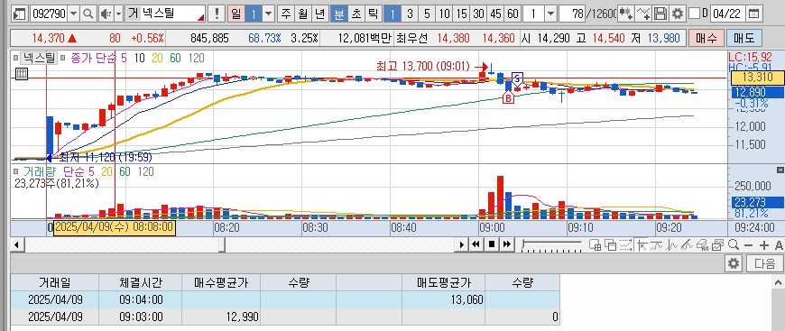Screen dimensions: 785x331
Task: Click the multi-chart layout grid icon
Action: [x=595, y=244]
